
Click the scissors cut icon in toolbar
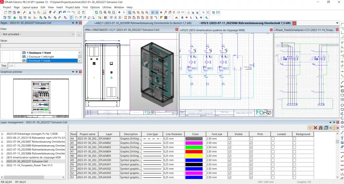click(x=30, y=12)
